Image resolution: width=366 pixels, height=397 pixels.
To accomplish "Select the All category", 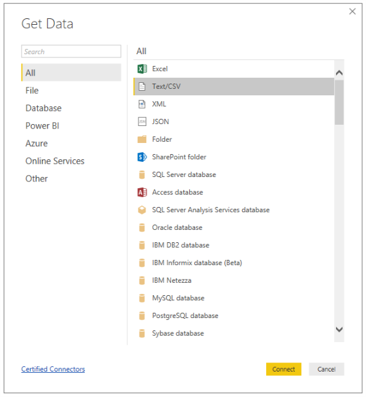I will (71, 72).
